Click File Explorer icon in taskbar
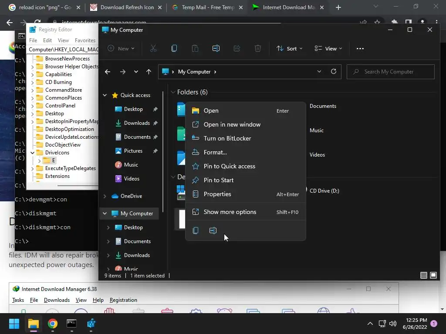Screen dimensions: 446x334 [x=33, y=324]
